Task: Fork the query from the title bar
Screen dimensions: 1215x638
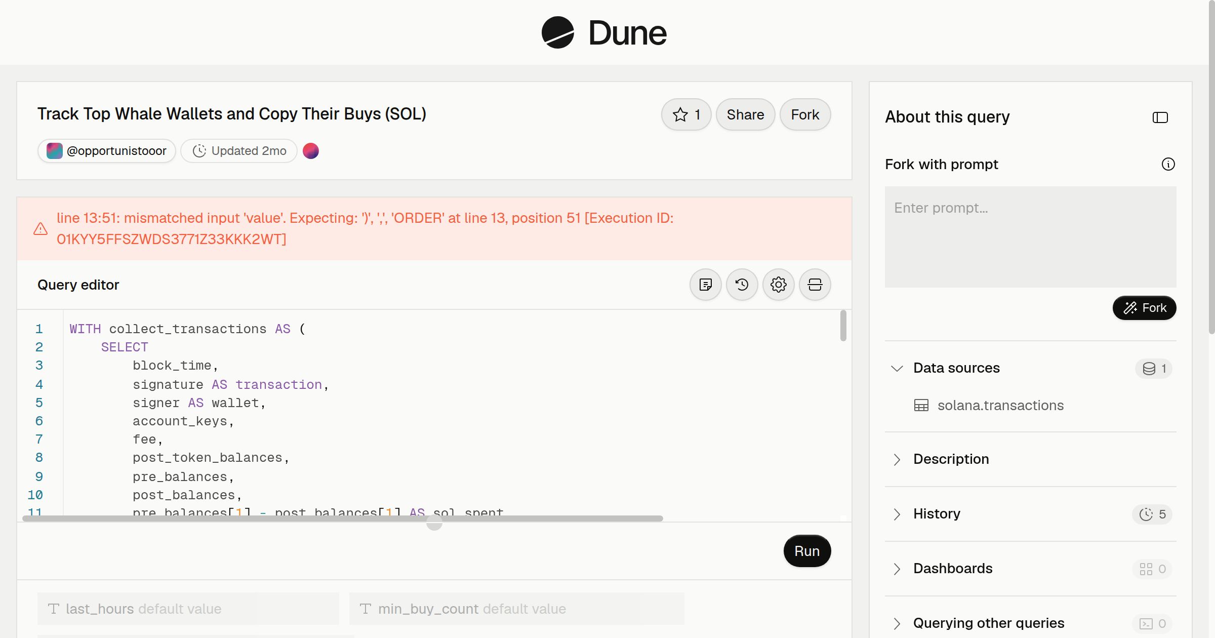Action: pos(805,114)
